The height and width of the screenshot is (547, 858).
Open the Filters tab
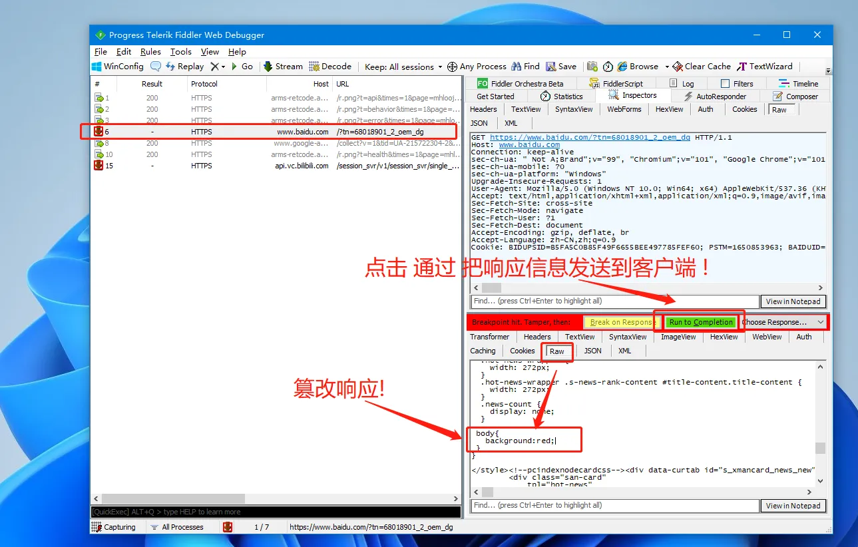[x=737, y=83]
